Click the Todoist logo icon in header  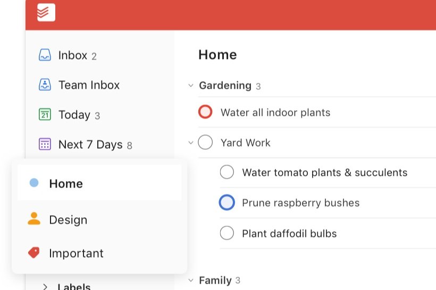click(x=46, y=12)
